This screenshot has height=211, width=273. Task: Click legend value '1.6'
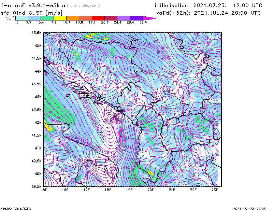[x=16, y=22]
